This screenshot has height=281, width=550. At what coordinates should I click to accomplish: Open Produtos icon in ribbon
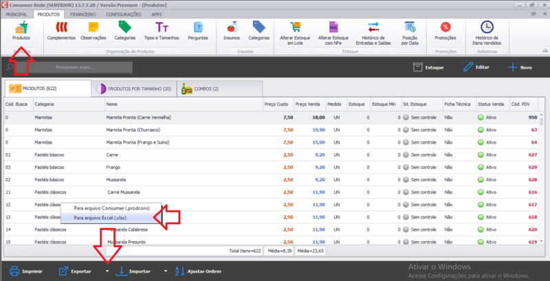click(21, 31)
